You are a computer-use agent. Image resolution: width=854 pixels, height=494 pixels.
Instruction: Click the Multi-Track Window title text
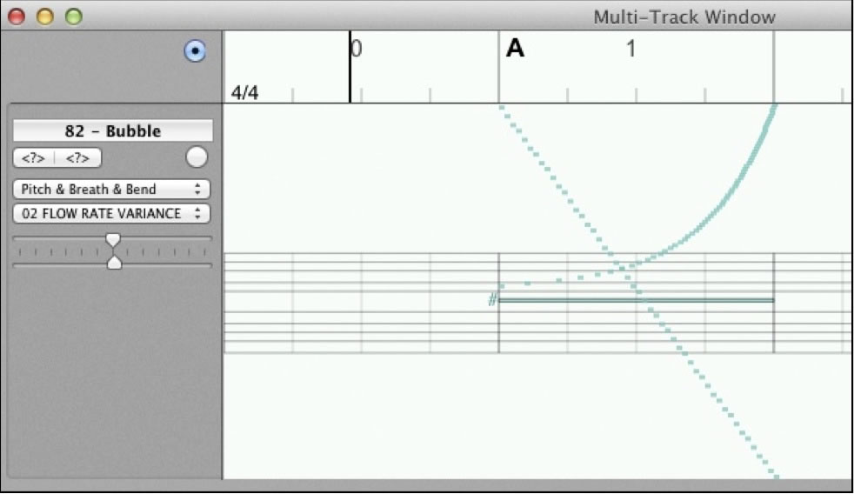(x=684, y=17)
